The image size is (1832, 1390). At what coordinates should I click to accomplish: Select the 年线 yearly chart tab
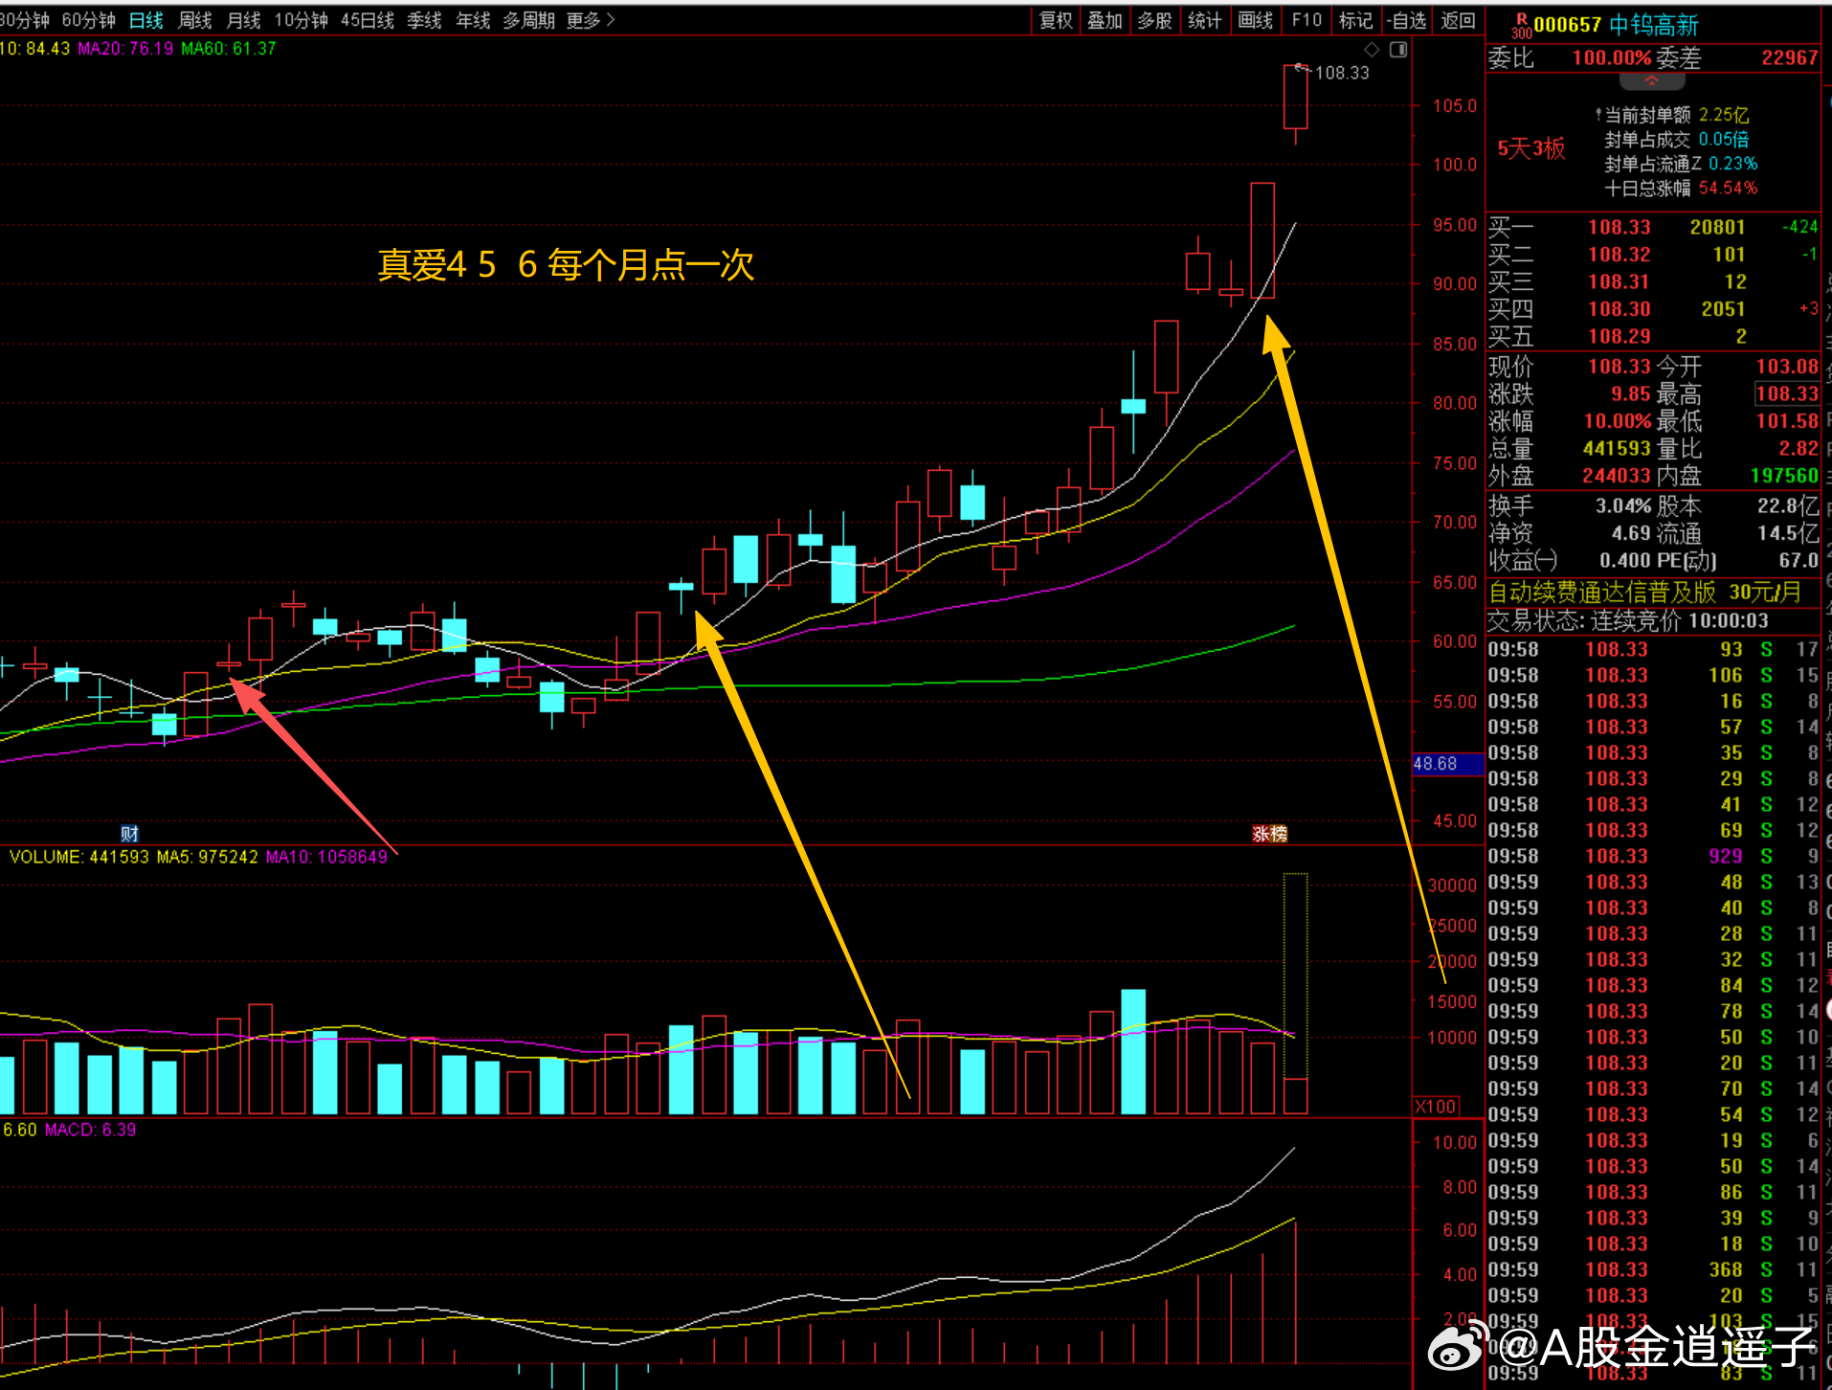click(473, 20)
